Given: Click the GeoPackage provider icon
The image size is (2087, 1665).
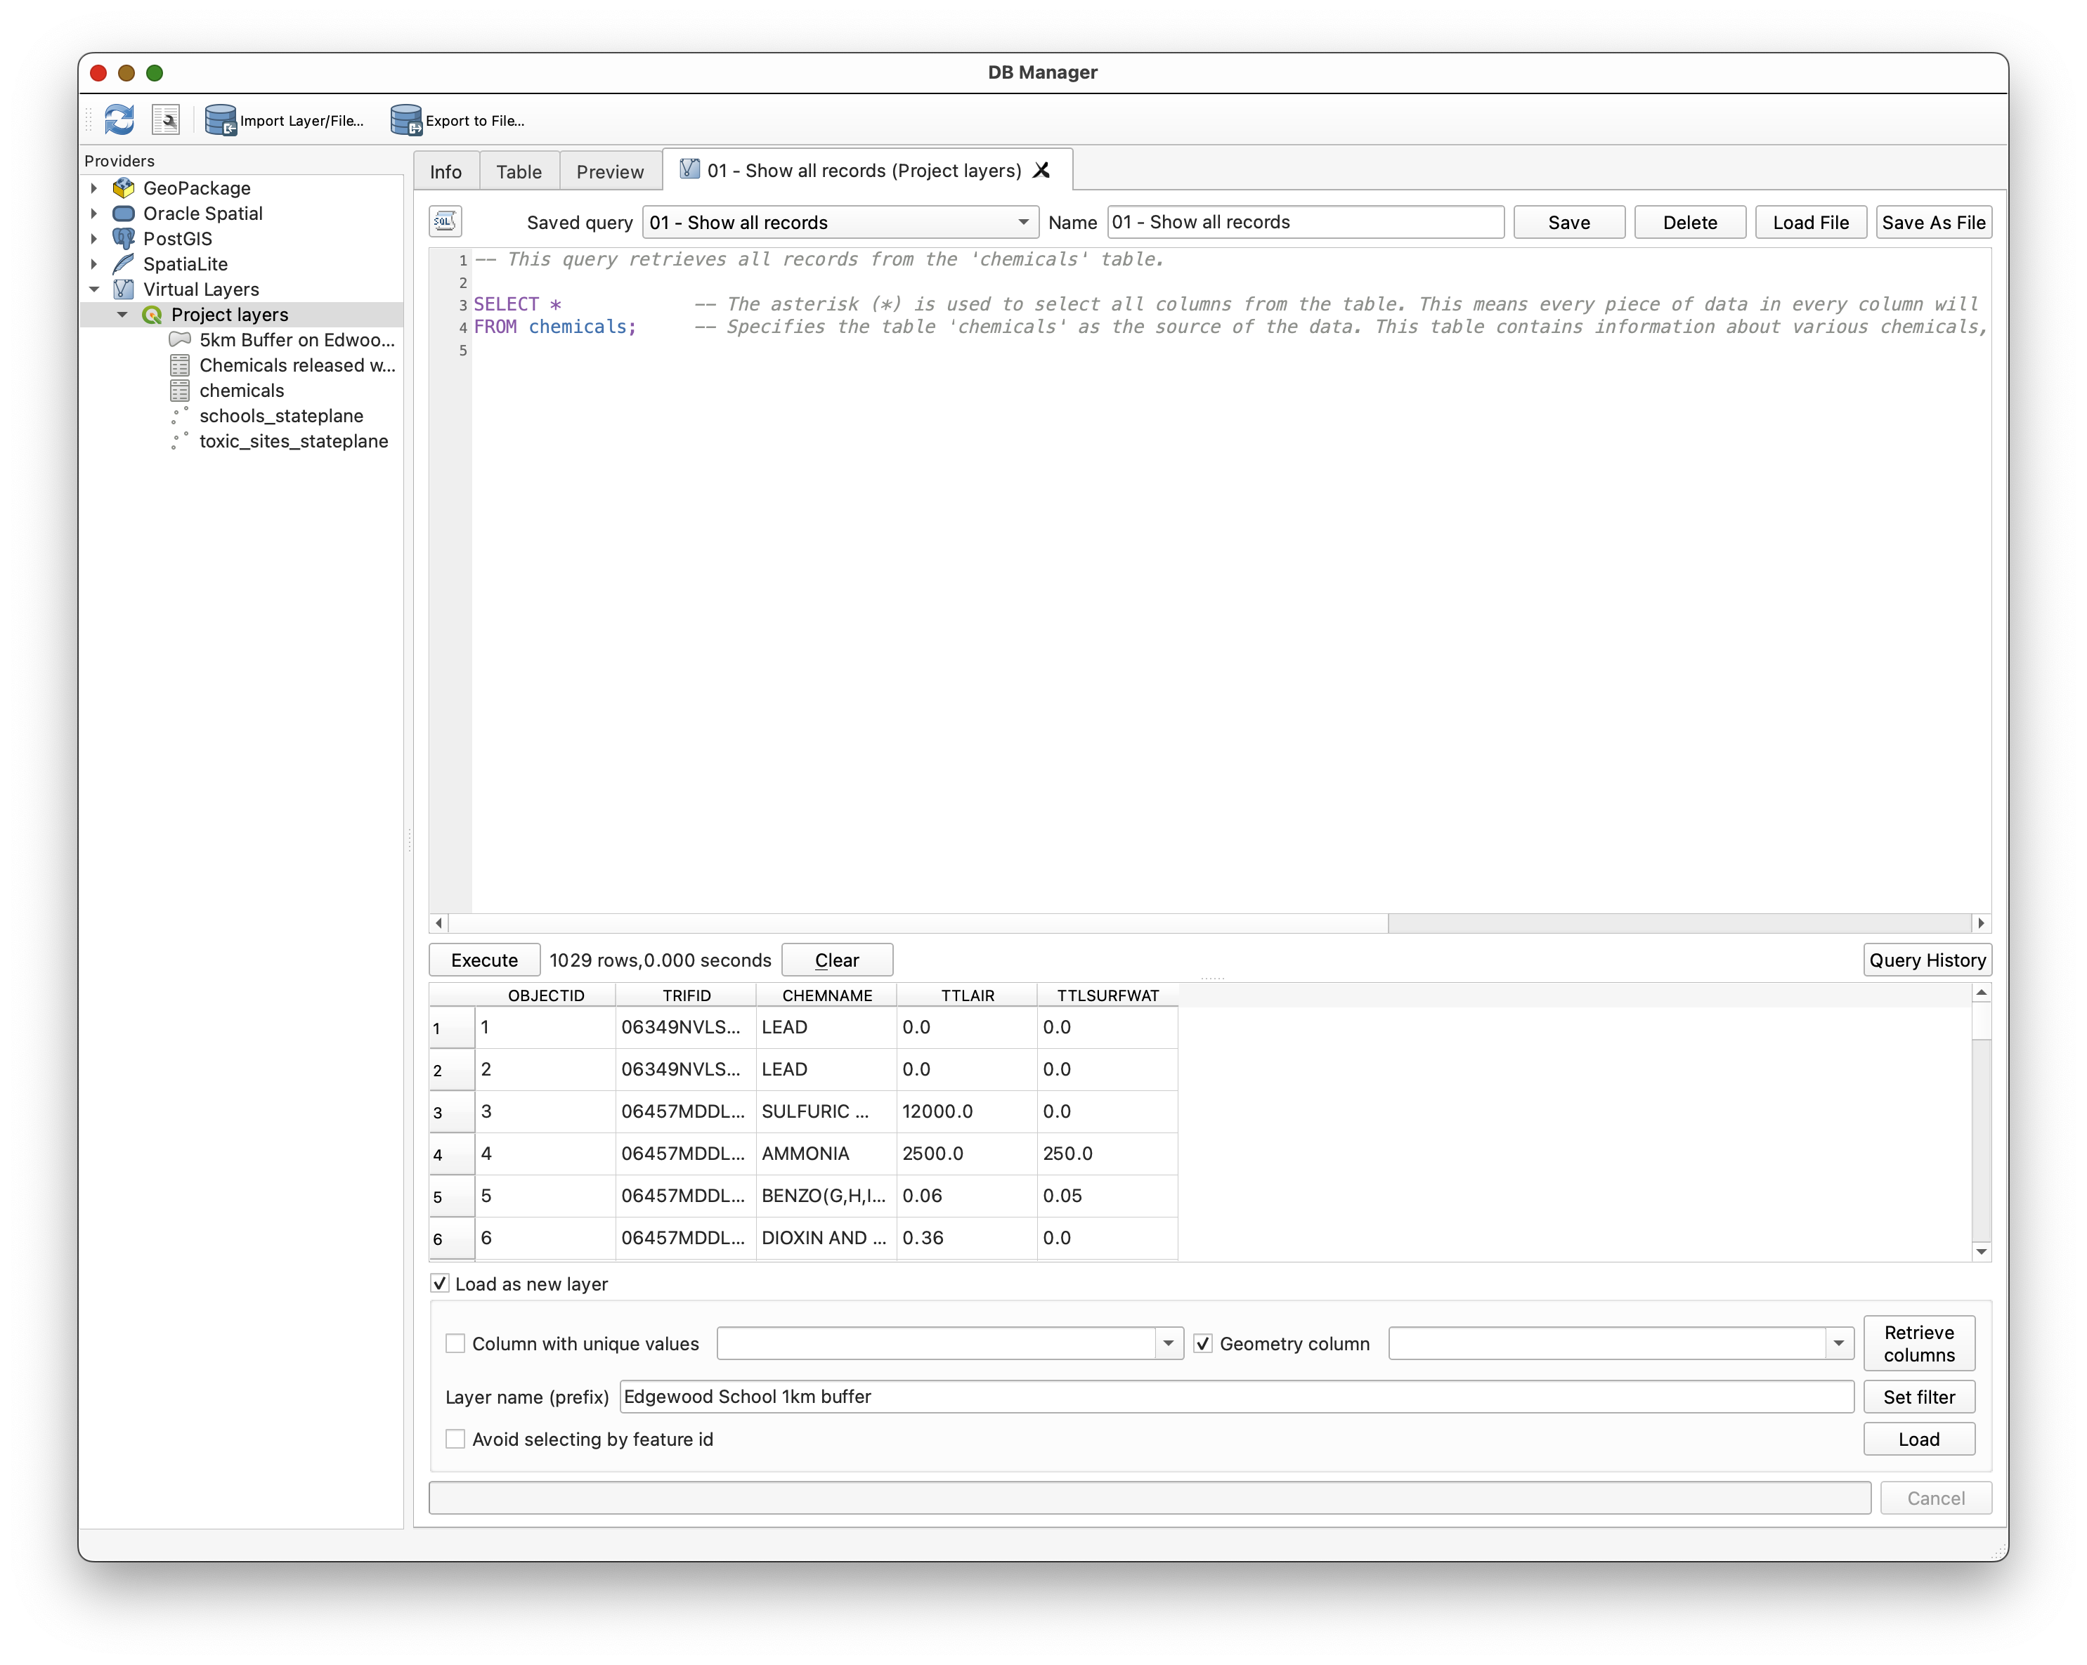Looking at the screenshot, I should point(124,188).
